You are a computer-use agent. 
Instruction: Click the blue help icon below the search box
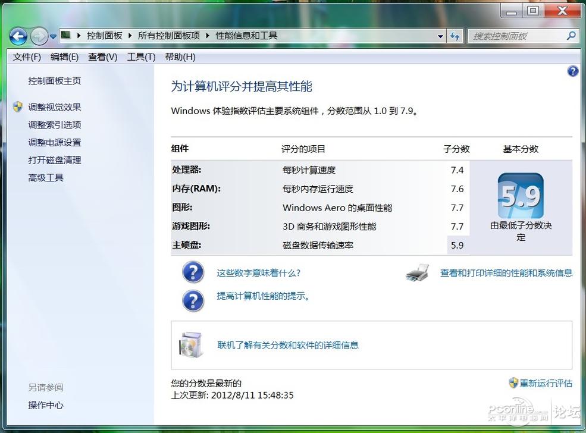pos(572,71)
